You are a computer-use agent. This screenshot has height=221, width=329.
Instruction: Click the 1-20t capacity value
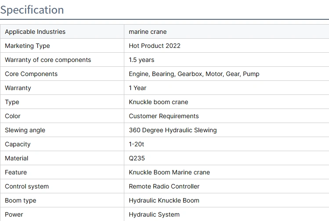pyautogui.click(x=136, y=144)
